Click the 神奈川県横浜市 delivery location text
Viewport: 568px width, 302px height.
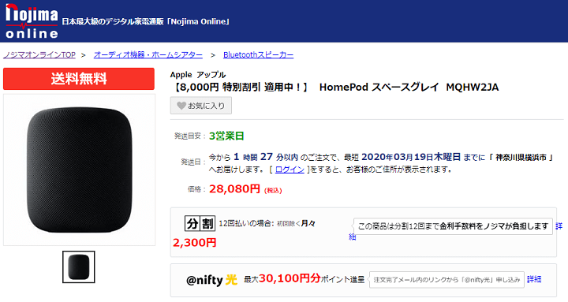521,158
